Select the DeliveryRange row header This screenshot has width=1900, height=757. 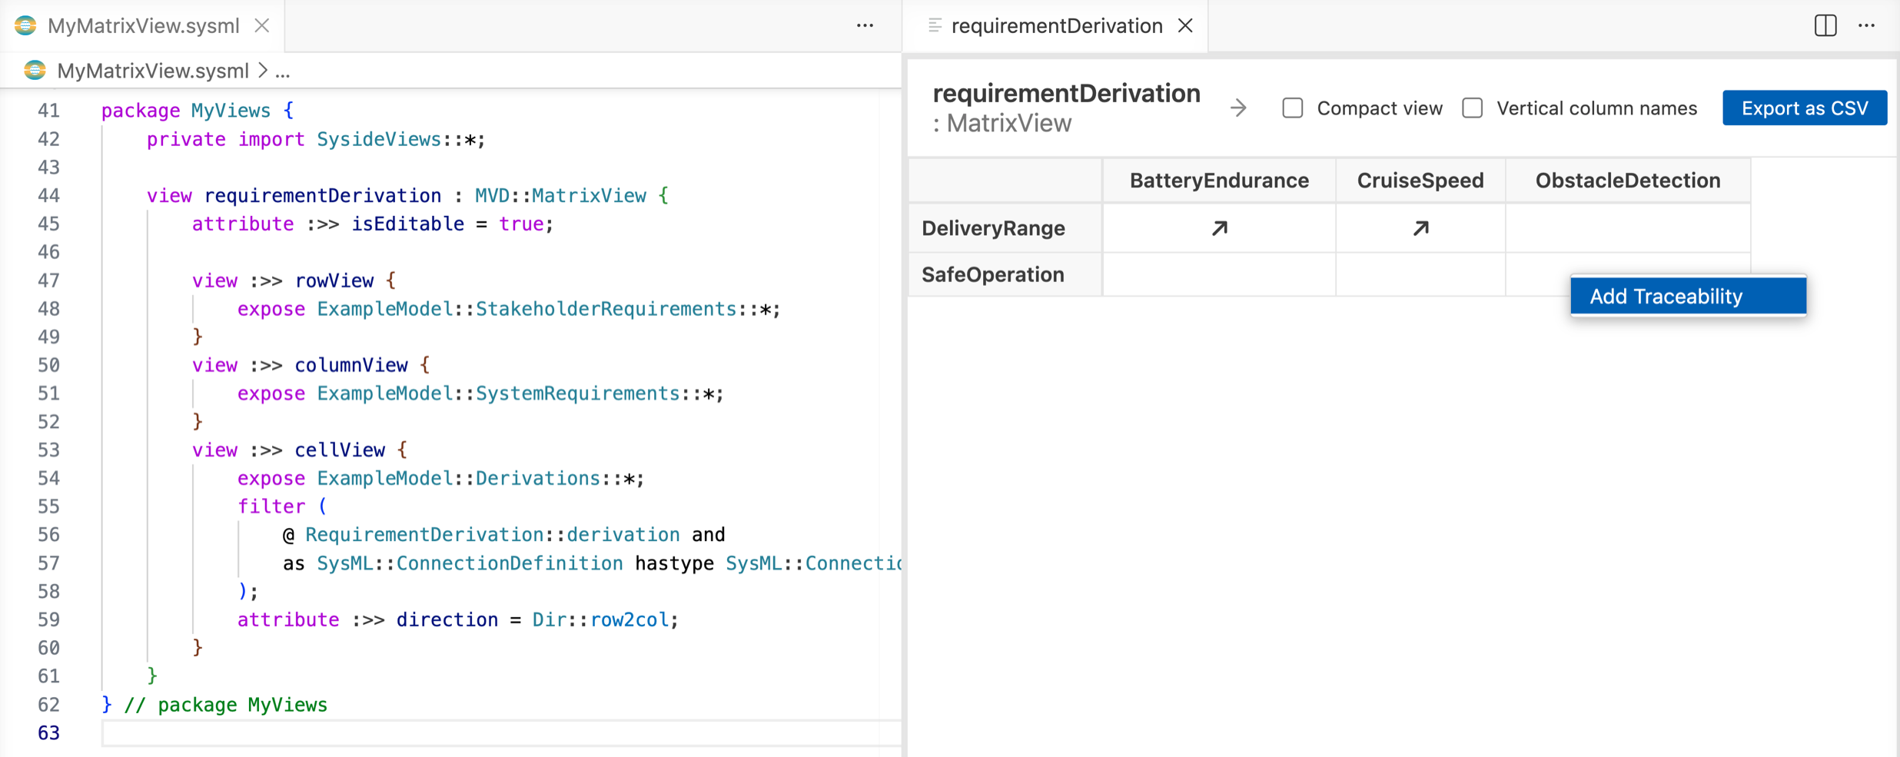(1005, 228)
